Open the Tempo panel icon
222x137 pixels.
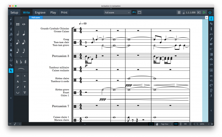(x=211, y=34)
